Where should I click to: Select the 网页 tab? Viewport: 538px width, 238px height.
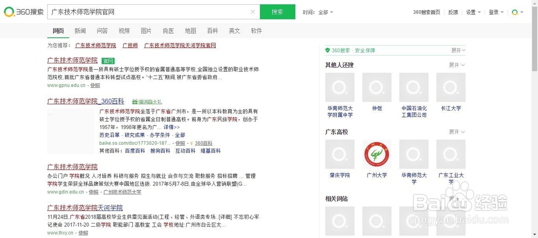(58, 31)
